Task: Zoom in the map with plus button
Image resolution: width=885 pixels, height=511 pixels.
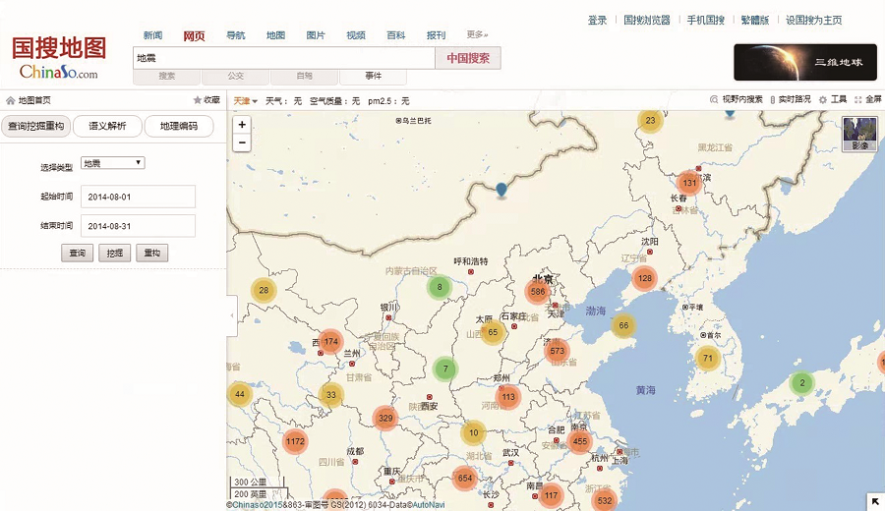Action: pos(242,125)
